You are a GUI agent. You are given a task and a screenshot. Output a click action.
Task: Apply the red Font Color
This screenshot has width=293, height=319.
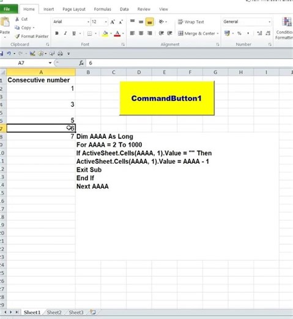[117, 34]
